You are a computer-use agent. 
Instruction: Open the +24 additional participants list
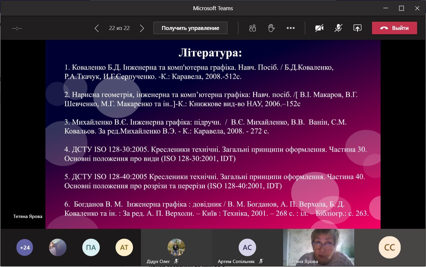pyautogui.click(x=25, y=248)
